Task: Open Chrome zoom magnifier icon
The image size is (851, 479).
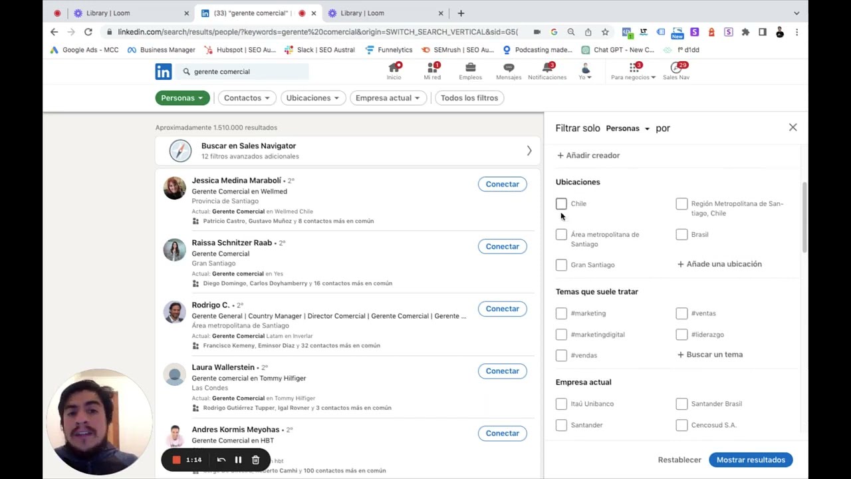Action: click(x=571, y=32)
